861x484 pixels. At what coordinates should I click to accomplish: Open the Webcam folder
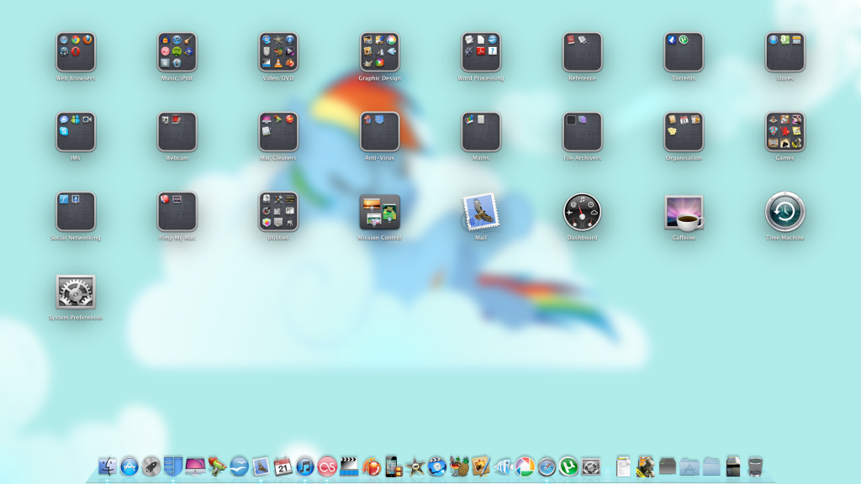[x=177, y=132]
